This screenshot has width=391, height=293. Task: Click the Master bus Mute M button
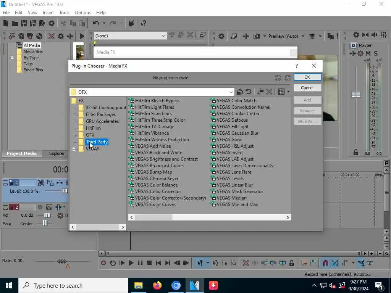(x=368, y=53)
